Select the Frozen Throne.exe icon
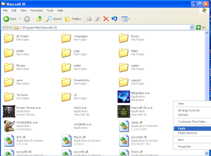The width and height of the screenshot is (211, 156). (9, 111)
